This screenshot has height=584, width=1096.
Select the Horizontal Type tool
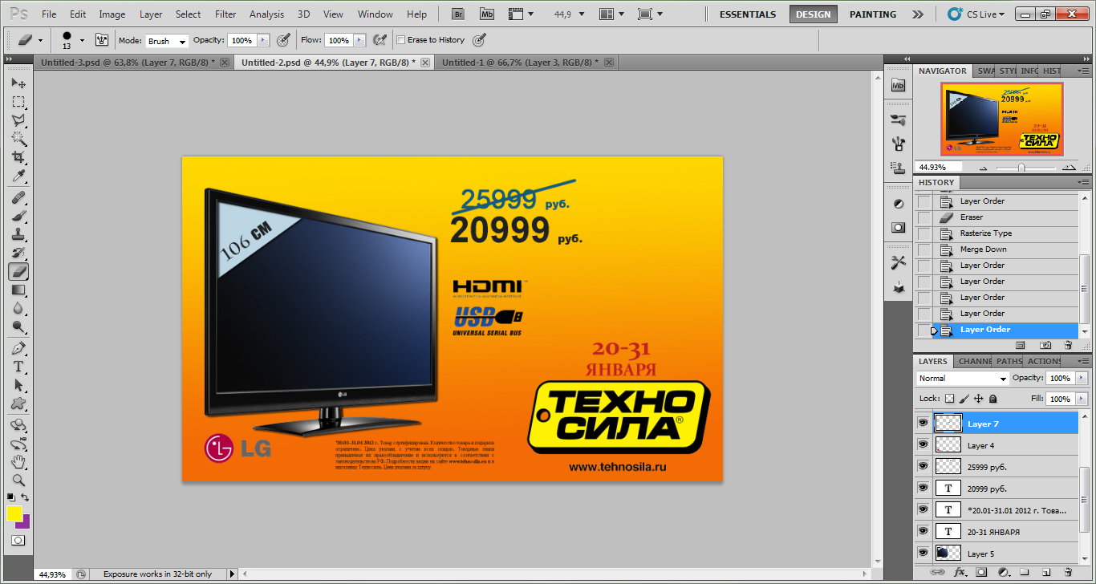18,367
